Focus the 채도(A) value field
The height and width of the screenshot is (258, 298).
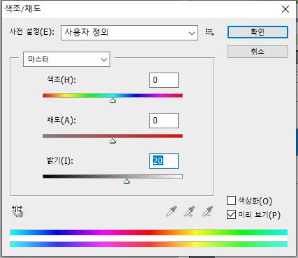(164, 121)
